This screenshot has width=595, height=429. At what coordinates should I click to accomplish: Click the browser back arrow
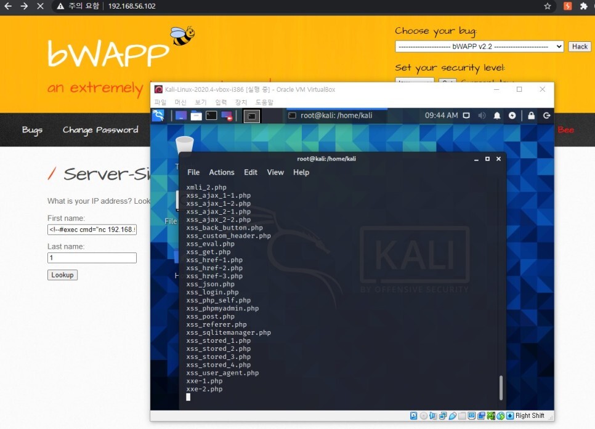[8, 6]
